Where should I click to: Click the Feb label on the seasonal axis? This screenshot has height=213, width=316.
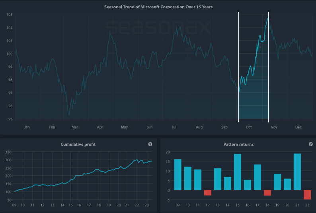pos(52,127)
